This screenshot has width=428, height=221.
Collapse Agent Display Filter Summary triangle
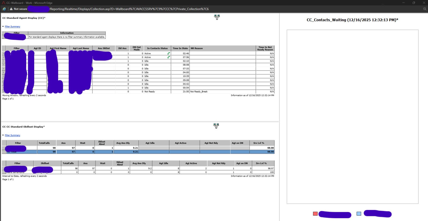click(x=3, y=26)
